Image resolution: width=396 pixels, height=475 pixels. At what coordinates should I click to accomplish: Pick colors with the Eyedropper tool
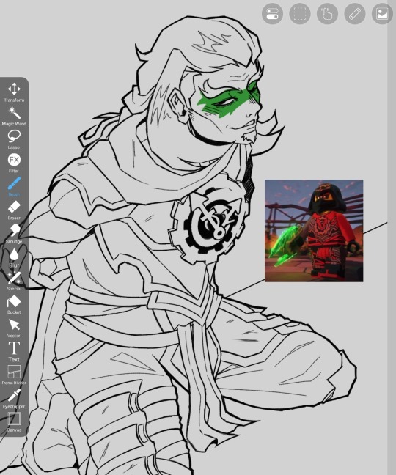tap(14, 399)
